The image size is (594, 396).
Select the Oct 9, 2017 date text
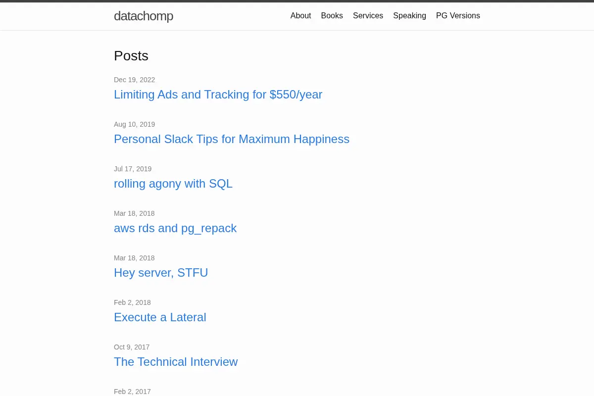pyautogui.click(x=132, y=347)
